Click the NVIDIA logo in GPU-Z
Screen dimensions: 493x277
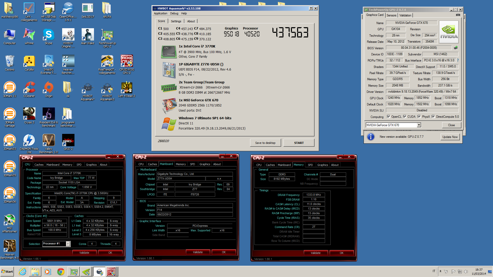click(449, 32)
